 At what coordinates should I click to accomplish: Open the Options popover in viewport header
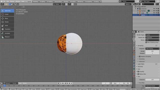[128, 4]
